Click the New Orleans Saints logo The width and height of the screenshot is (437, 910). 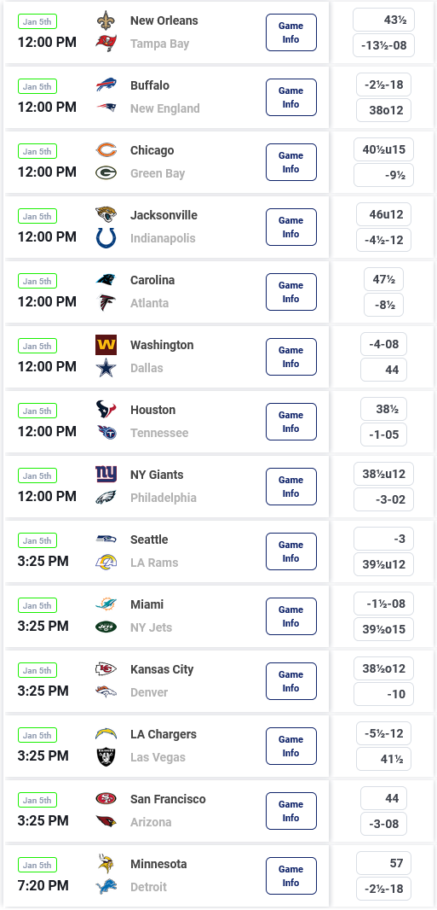(x=106, y=20)
